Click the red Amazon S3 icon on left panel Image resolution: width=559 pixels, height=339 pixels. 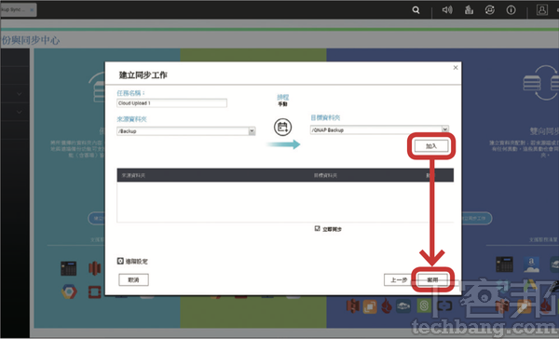(x=95, y=268)
